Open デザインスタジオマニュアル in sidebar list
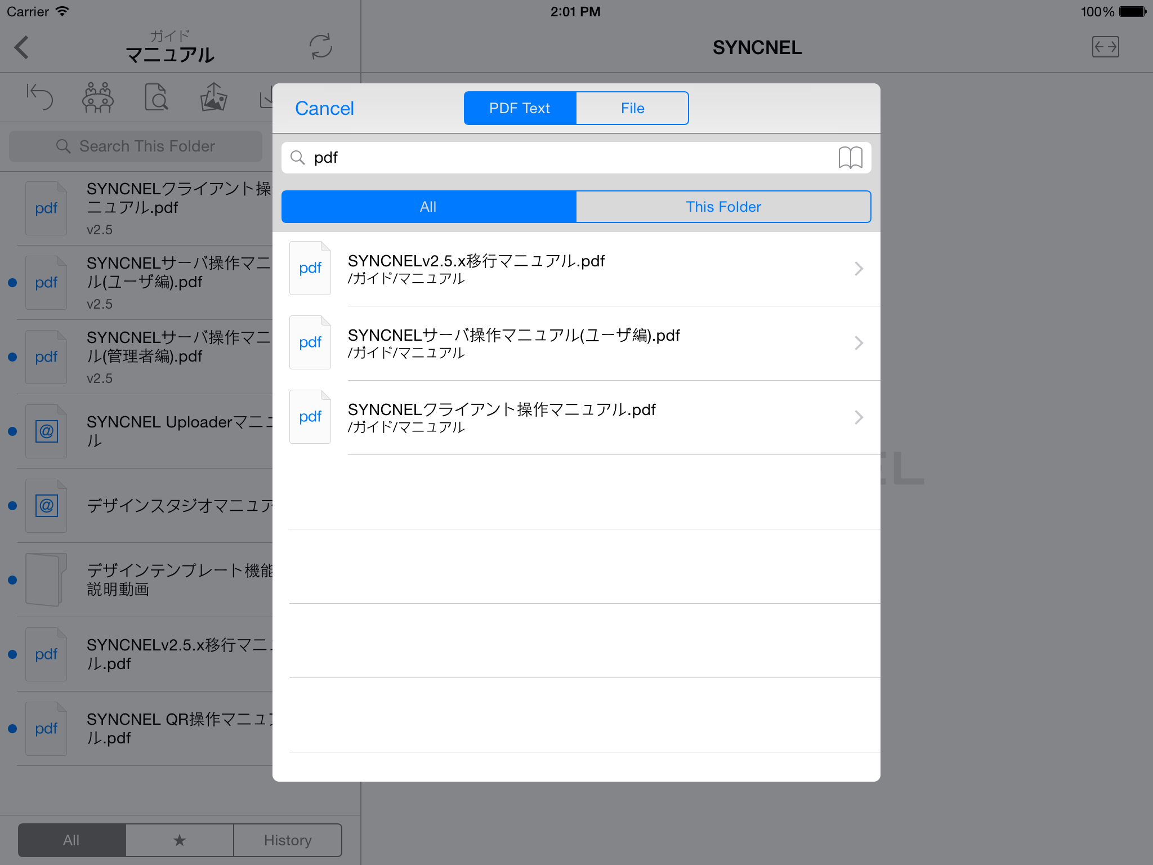The width and height of the screenshot is (1153, 865). pyautogui.click(x=136, y=506)
